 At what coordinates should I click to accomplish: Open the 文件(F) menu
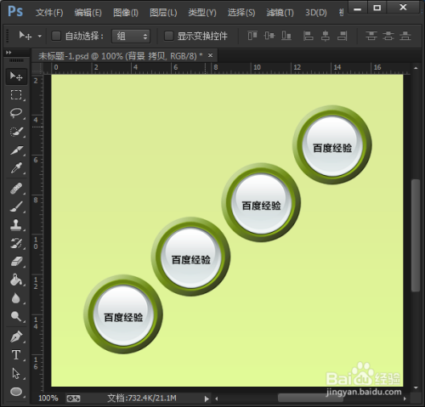(x=49, y=13)
